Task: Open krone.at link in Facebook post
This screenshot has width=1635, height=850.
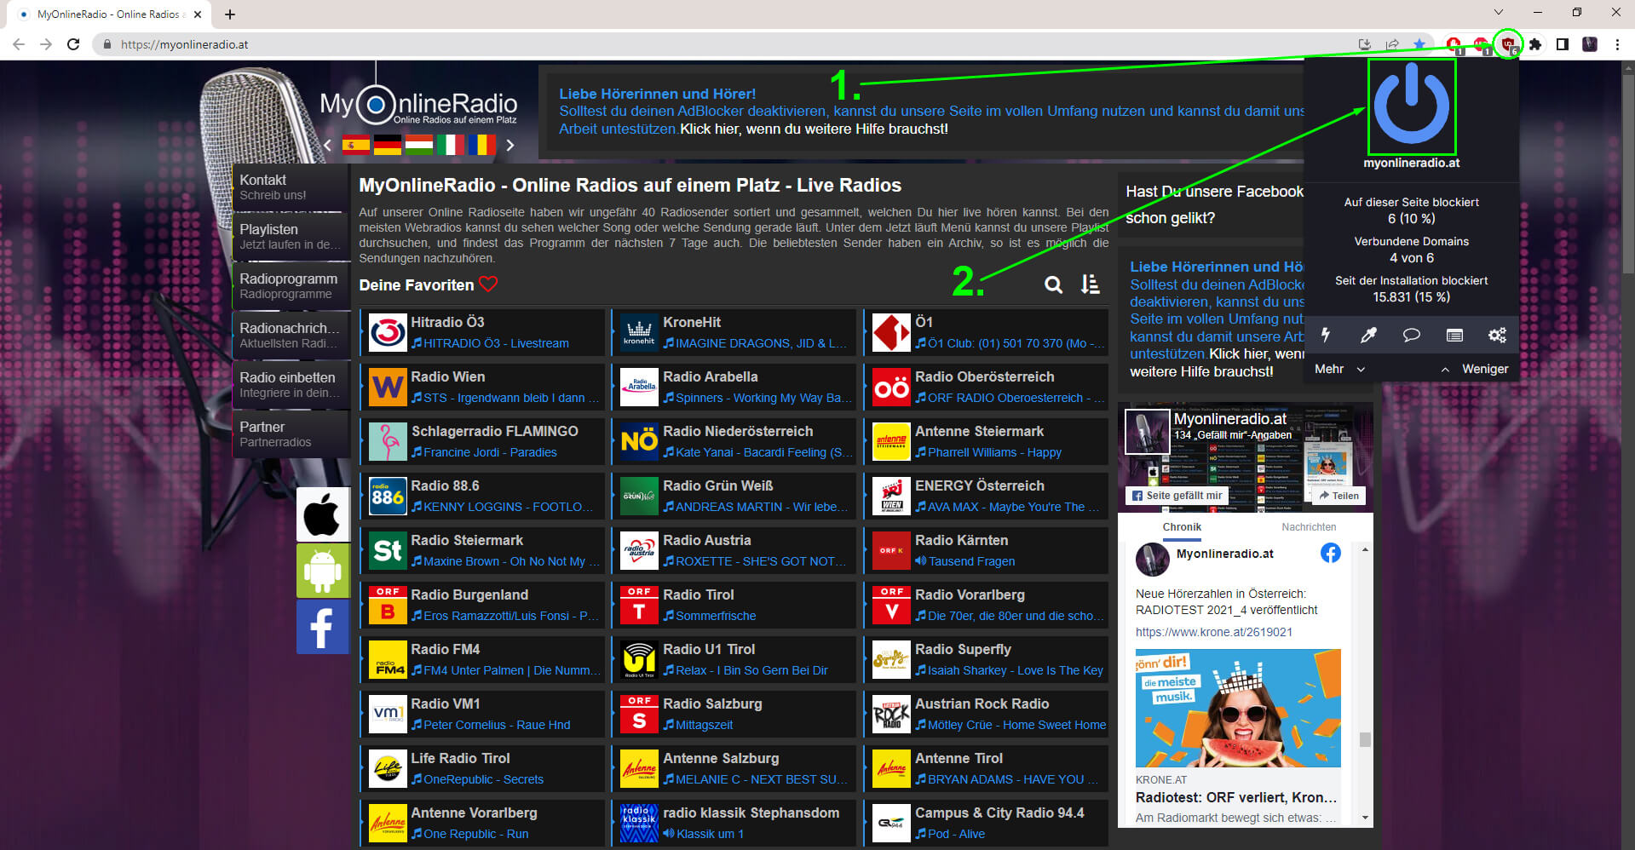Action: [1213, 632]
